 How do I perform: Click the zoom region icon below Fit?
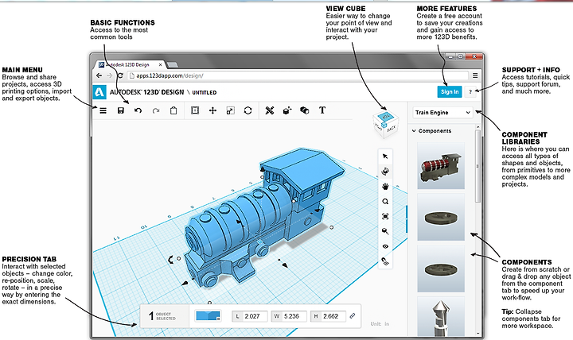(385, 231)
